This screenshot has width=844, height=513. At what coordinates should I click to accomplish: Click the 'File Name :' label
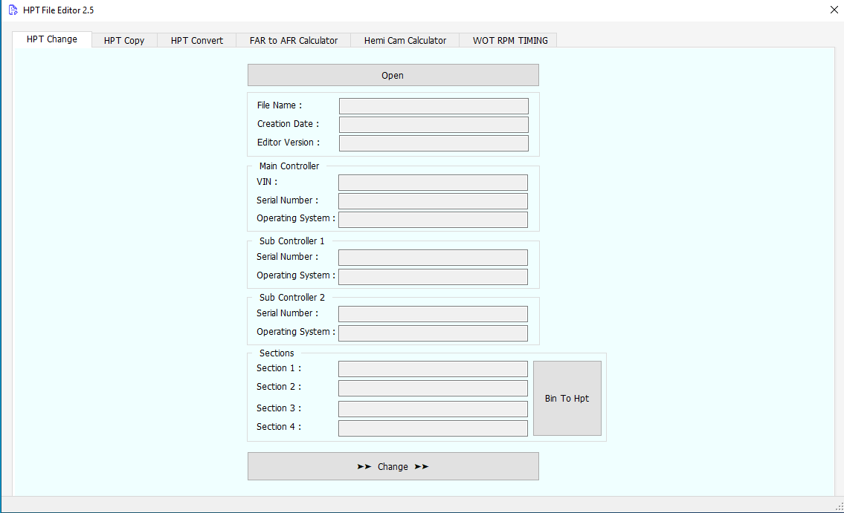[x=280, y=105]
